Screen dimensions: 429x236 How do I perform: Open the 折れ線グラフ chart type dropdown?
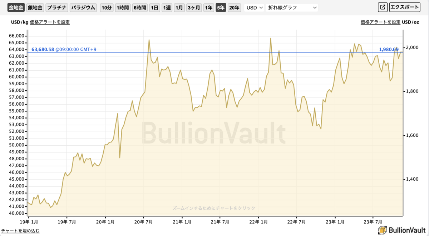point(292,7)
